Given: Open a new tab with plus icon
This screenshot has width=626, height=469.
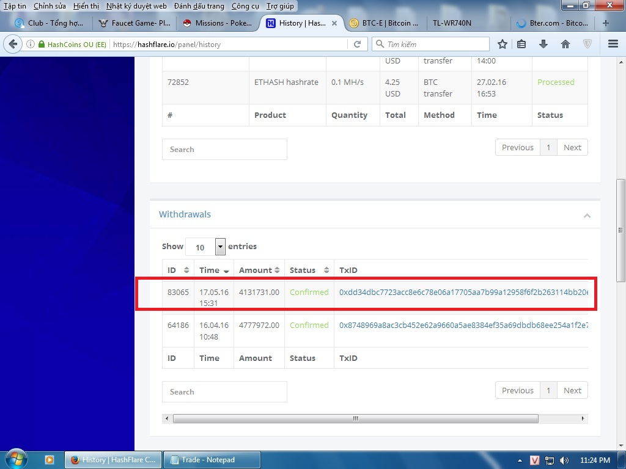Looking at the screenshot, I should [x=606, y=23].
